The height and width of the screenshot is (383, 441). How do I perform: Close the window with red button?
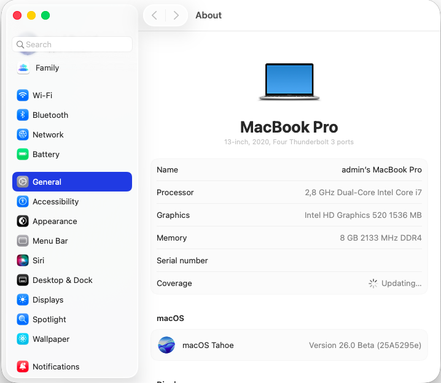tap(17, 15)
